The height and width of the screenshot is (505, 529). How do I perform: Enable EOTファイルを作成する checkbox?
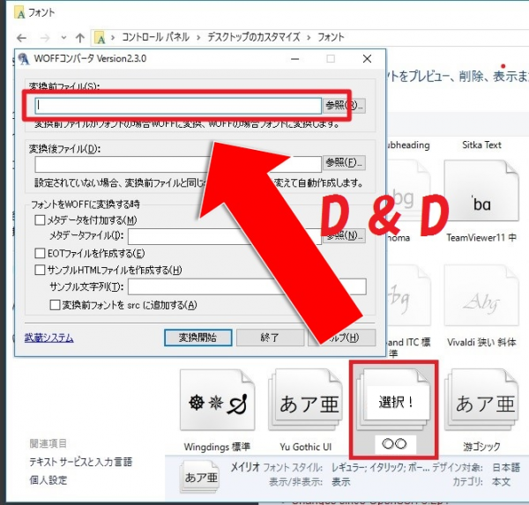click(40, 253)
